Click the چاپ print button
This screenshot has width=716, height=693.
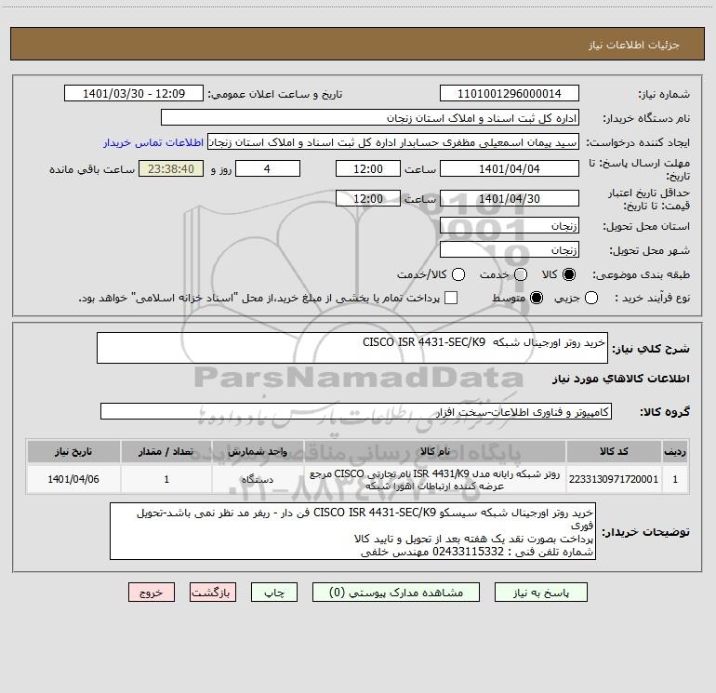click(x=274, y=593)
